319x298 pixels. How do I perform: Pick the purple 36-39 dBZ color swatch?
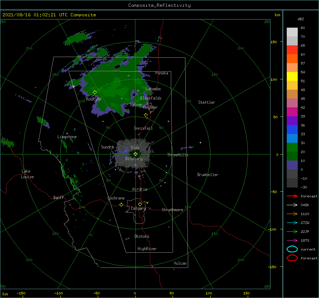pyautogui.click(x=292, y=121)
